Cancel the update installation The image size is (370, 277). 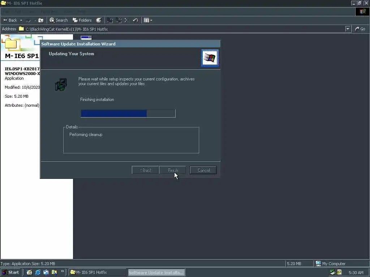[203, 170]
